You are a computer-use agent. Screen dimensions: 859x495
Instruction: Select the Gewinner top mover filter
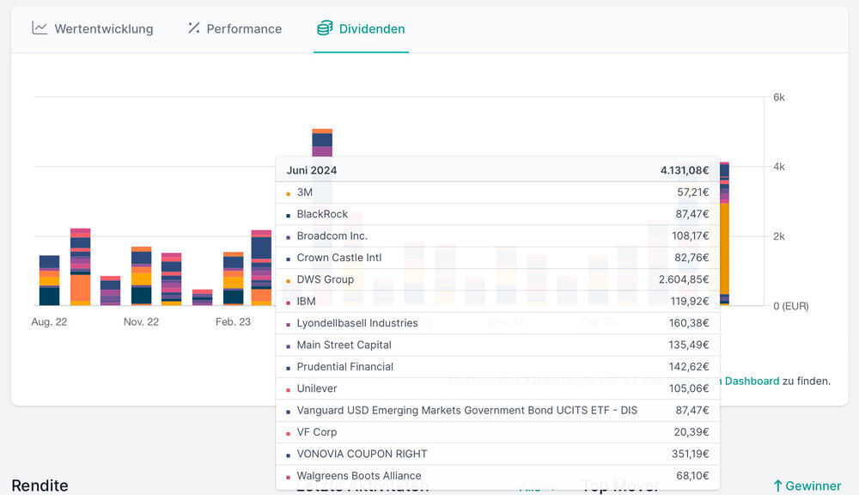tap(812, 486)
